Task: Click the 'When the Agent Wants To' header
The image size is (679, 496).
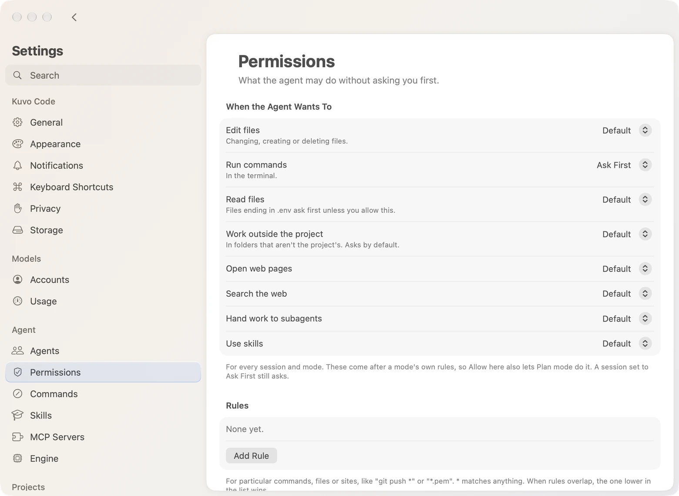Action: point(279,107)
